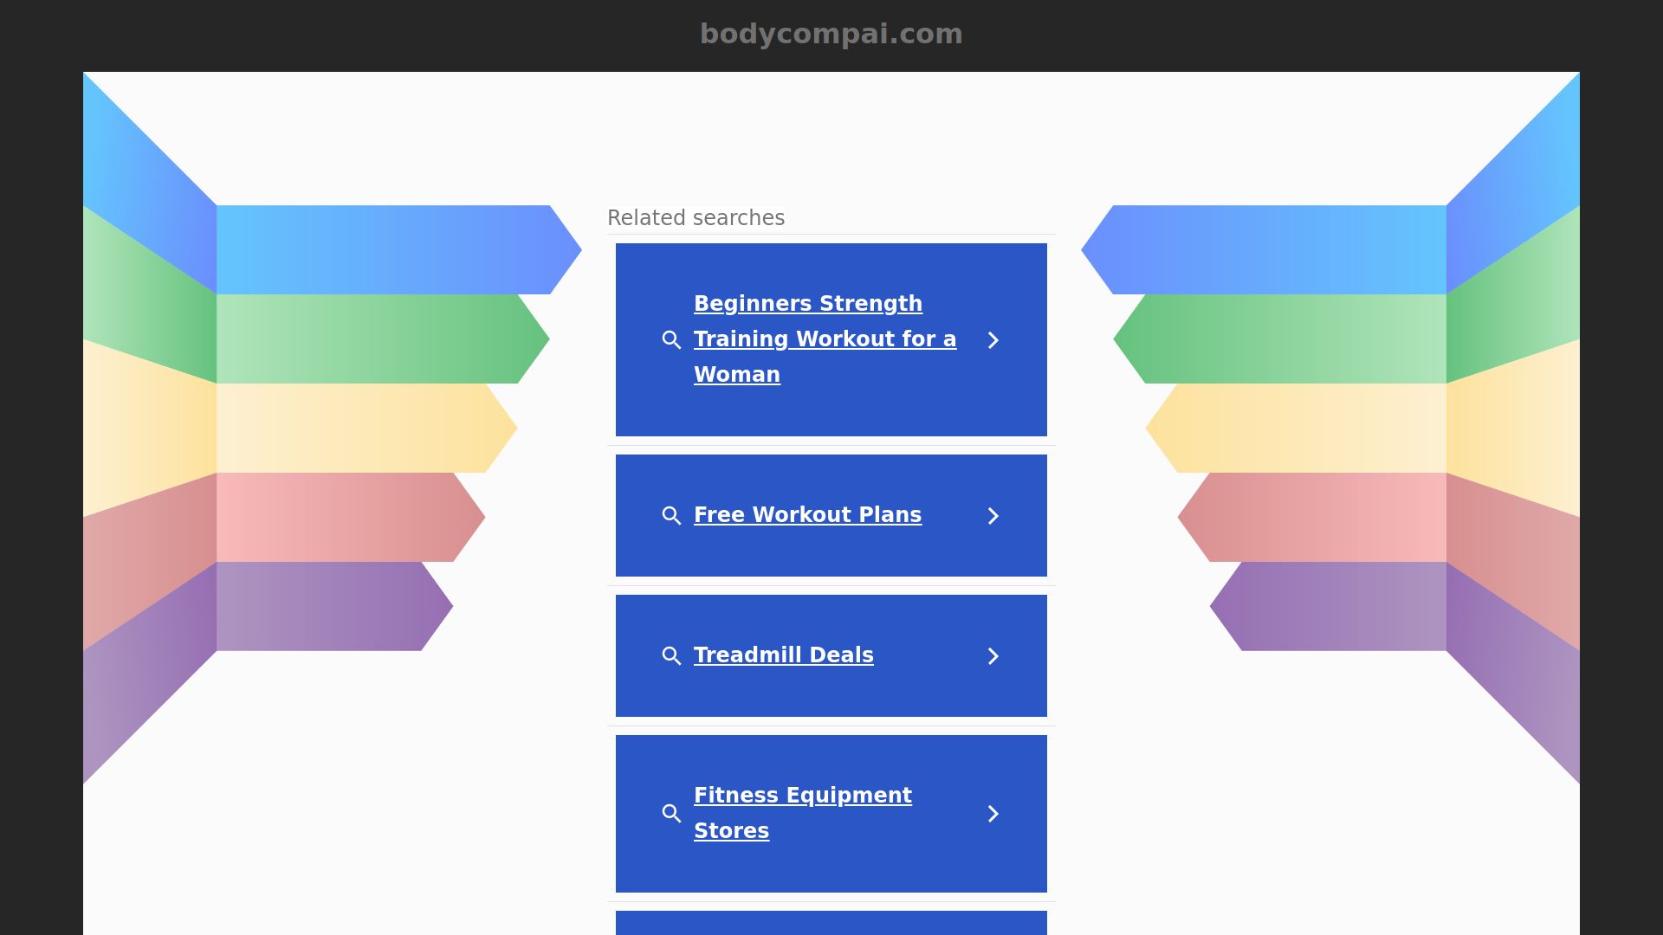1663x935 pixels.
Task: Click right chevron on Treadmill Deals card
Action: click(x=993, y=656)
